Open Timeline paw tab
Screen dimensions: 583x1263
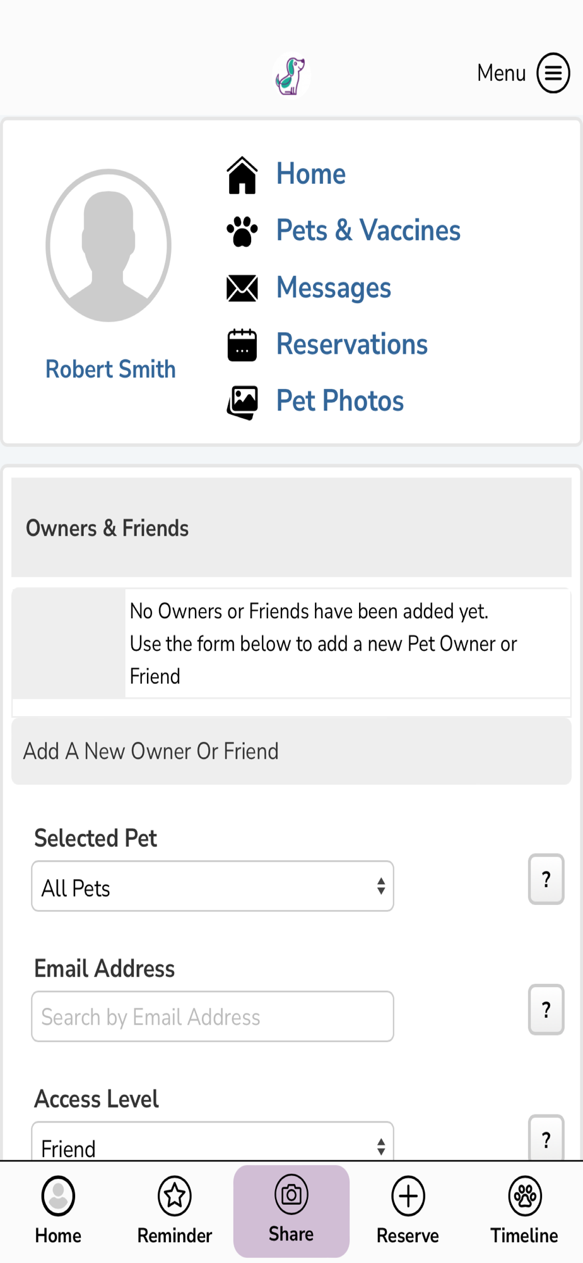pos(524,1211)
